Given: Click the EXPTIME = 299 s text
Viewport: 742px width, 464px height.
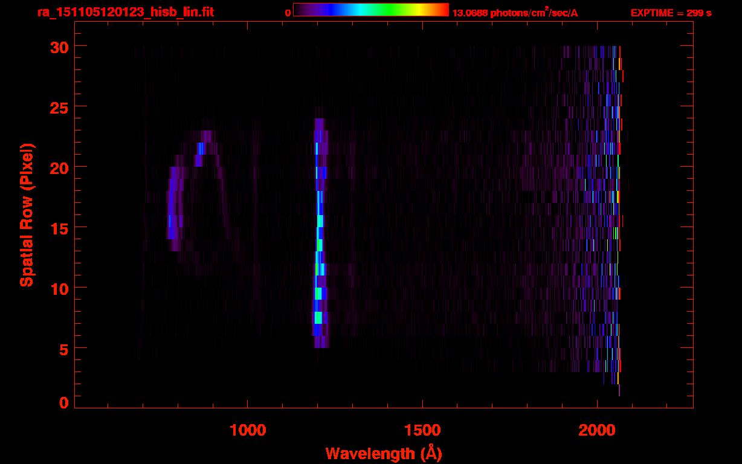Looking at the screenshot, I should [x=671, y=13].
